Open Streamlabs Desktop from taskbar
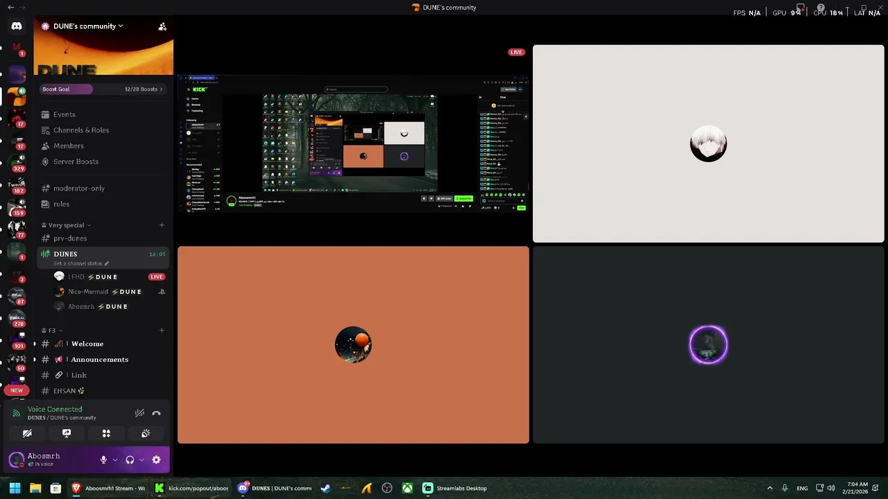Viewport: 888px width, 499px height. coord(455,488)
